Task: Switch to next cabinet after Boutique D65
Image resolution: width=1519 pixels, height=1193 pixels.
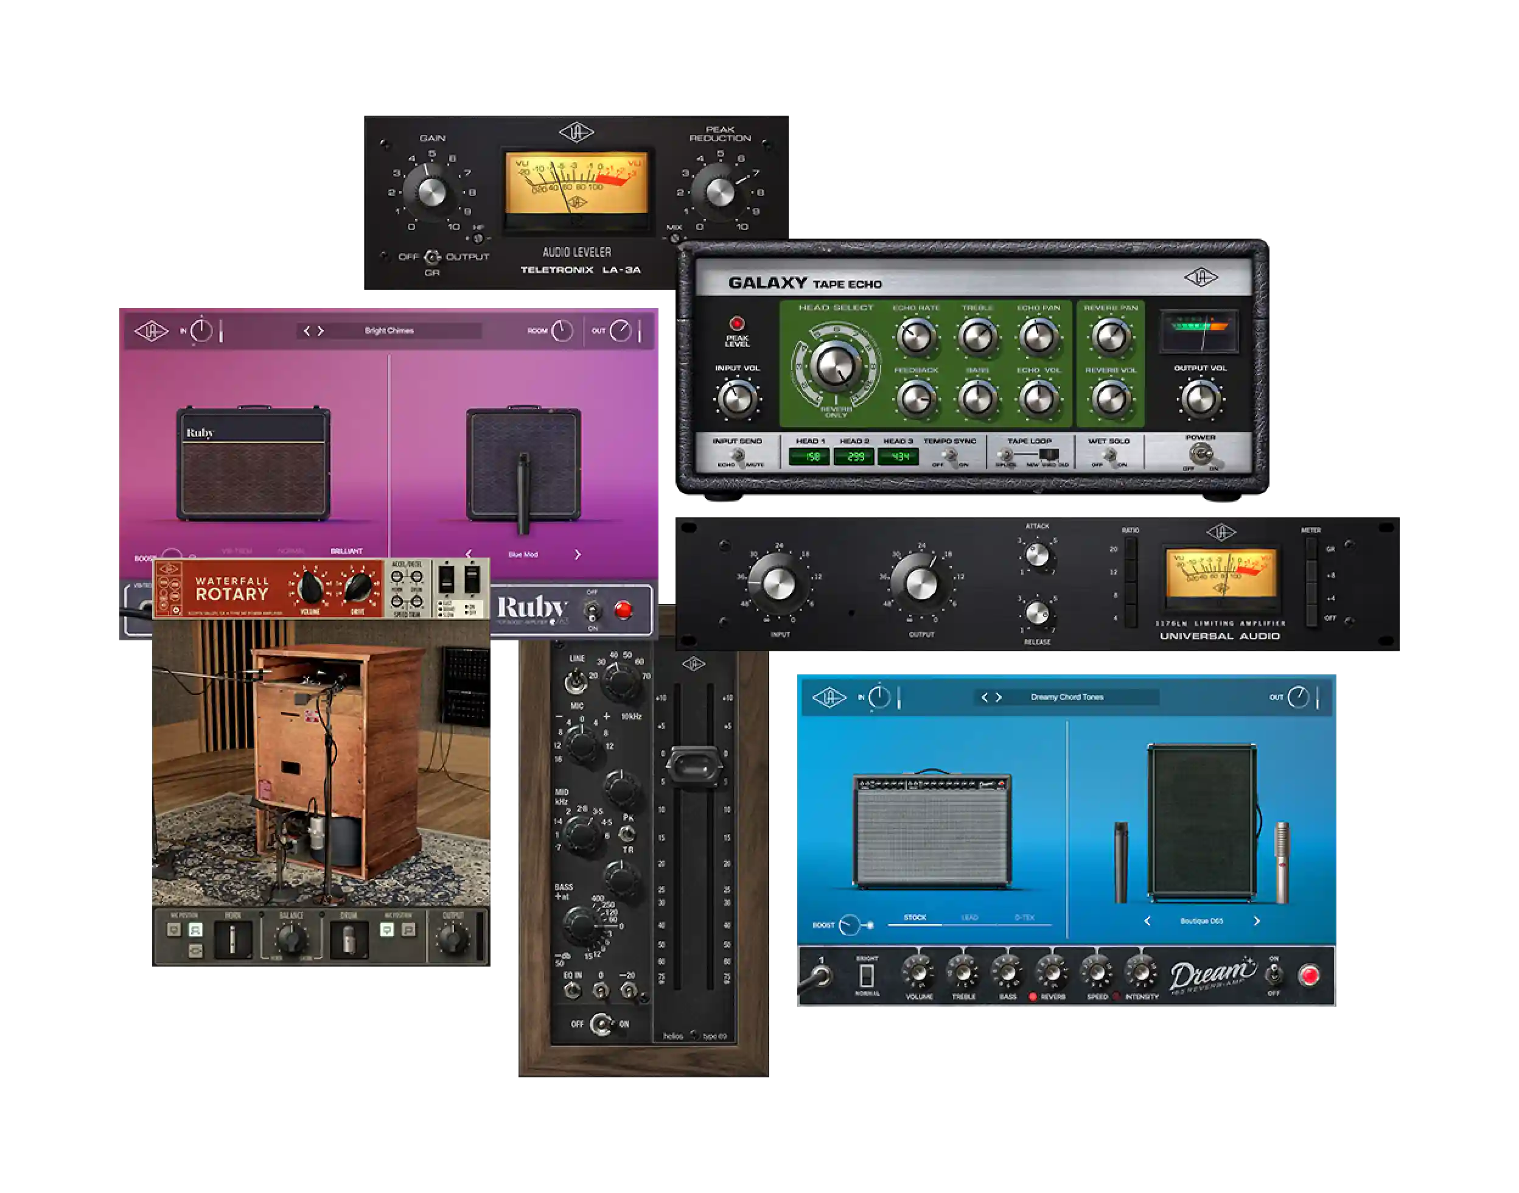Action: tap(1257, 922)
